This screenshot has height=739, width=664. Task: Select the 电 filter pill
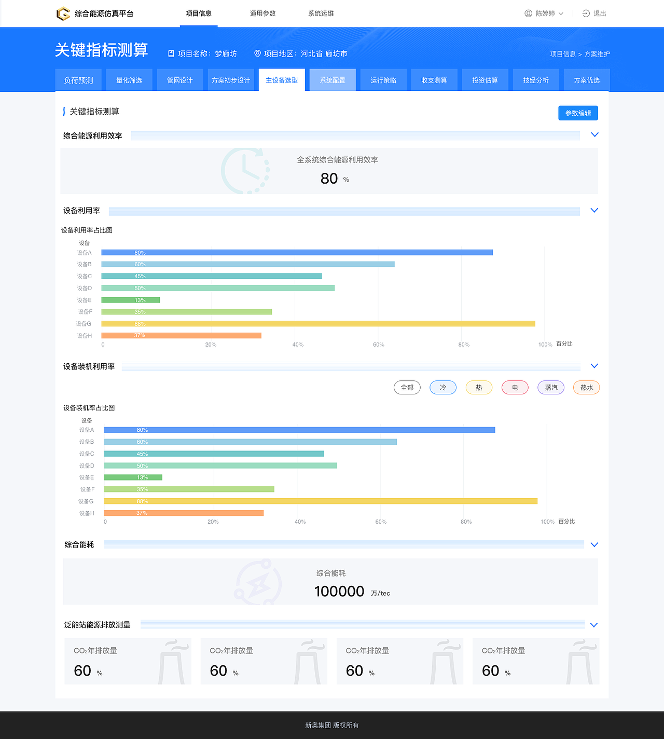pos(515,388)
